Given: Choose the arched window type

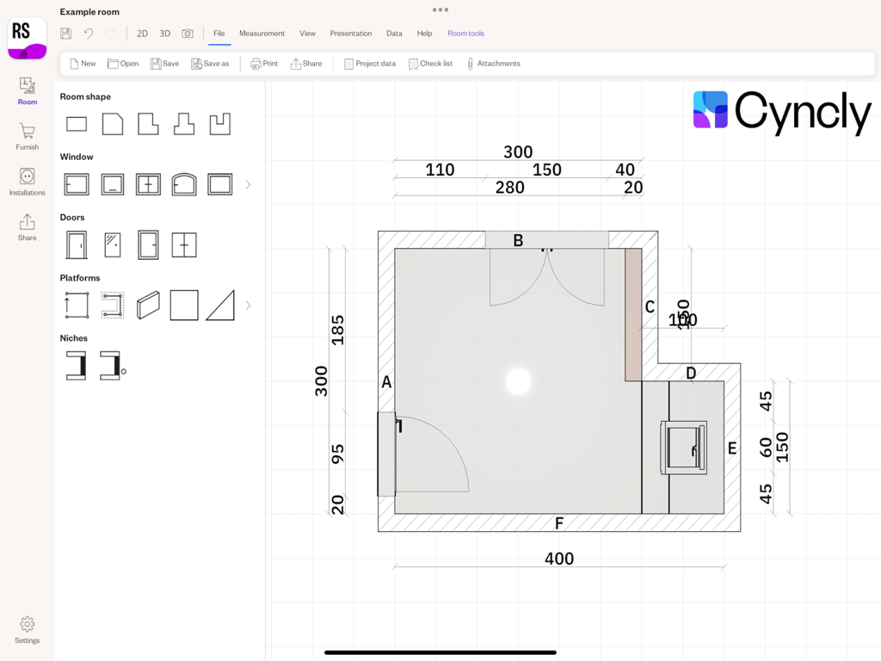Looking at the screenshot, I should 184,183.
